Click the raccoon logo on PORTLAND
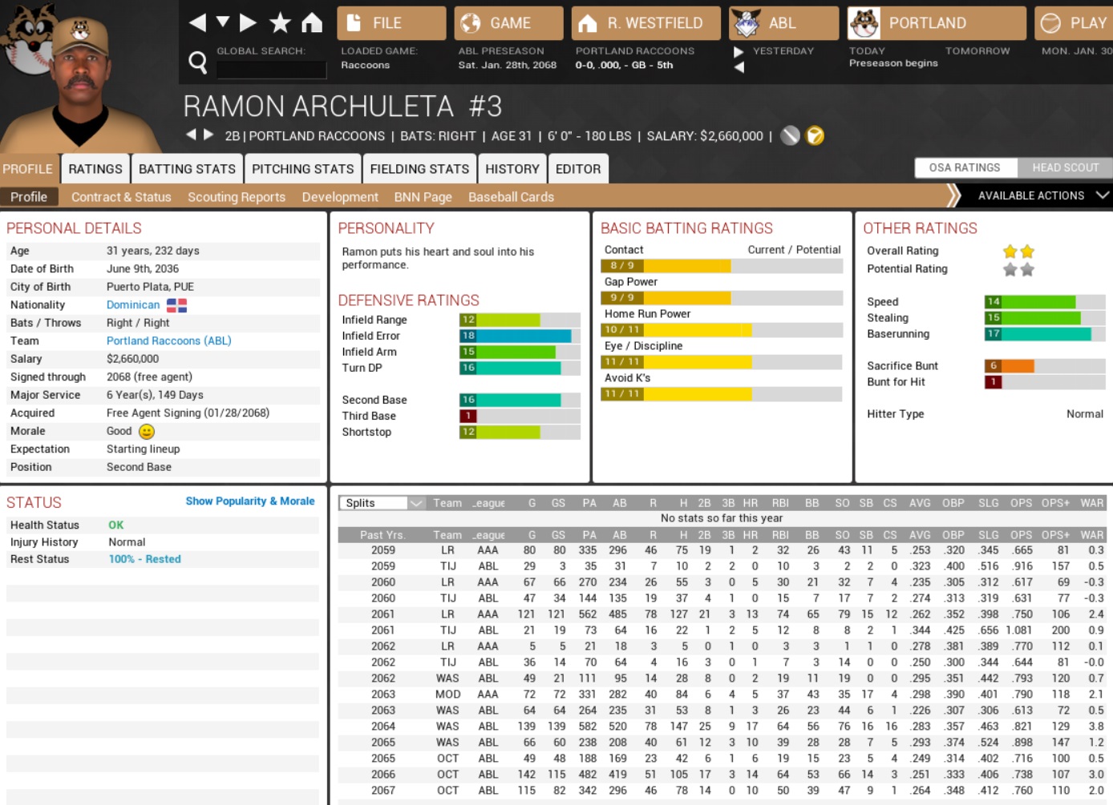Image resolution: width=1113 pixels, height=805 pixels. [864, 23]
